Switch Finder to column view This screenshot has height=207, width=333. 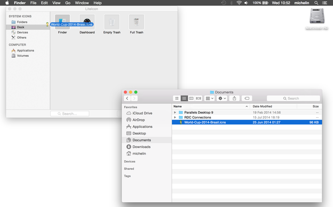point(191,98)
